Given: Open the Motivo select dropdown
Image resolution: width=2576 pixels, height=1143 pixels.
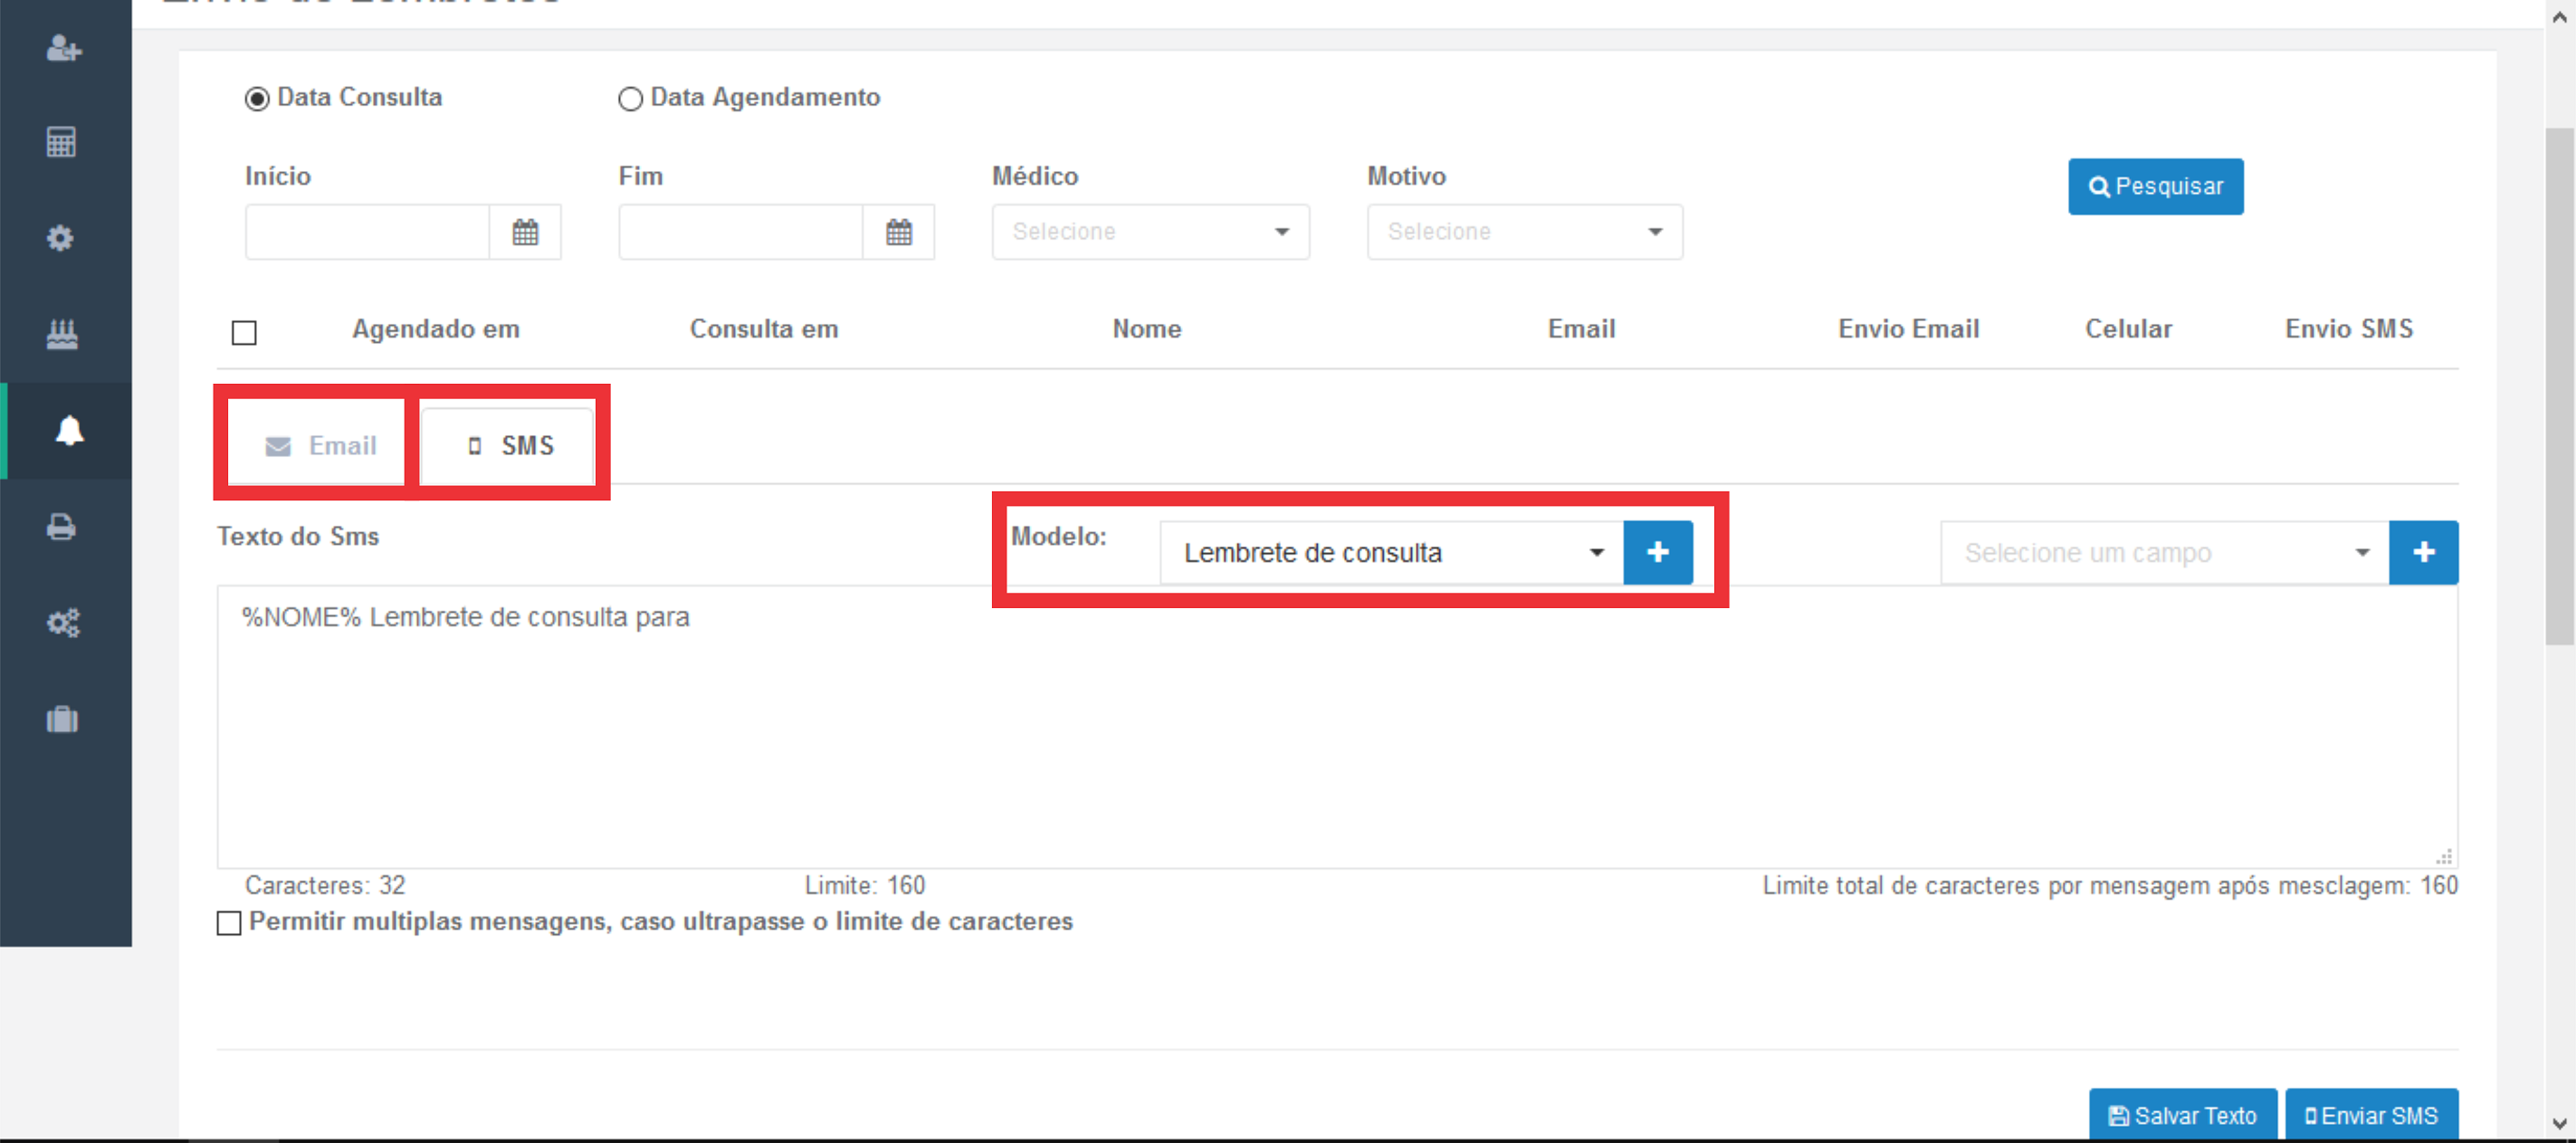Looking at the screenshot, I should 1524,232.
